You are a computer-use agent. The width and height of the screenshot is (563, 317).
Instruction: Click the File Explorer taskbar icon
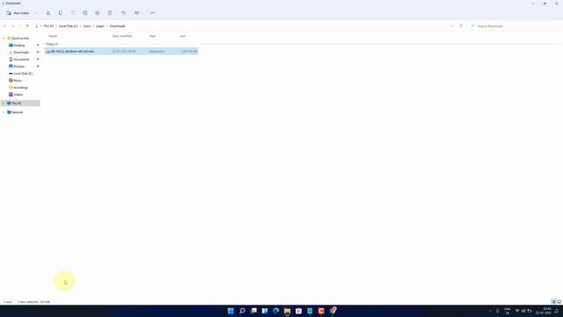[x=288, y=311]
